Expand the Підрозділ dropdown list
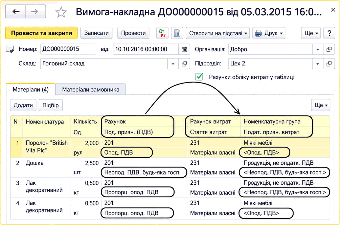The image size is (340, 225). tap(318, 64)
